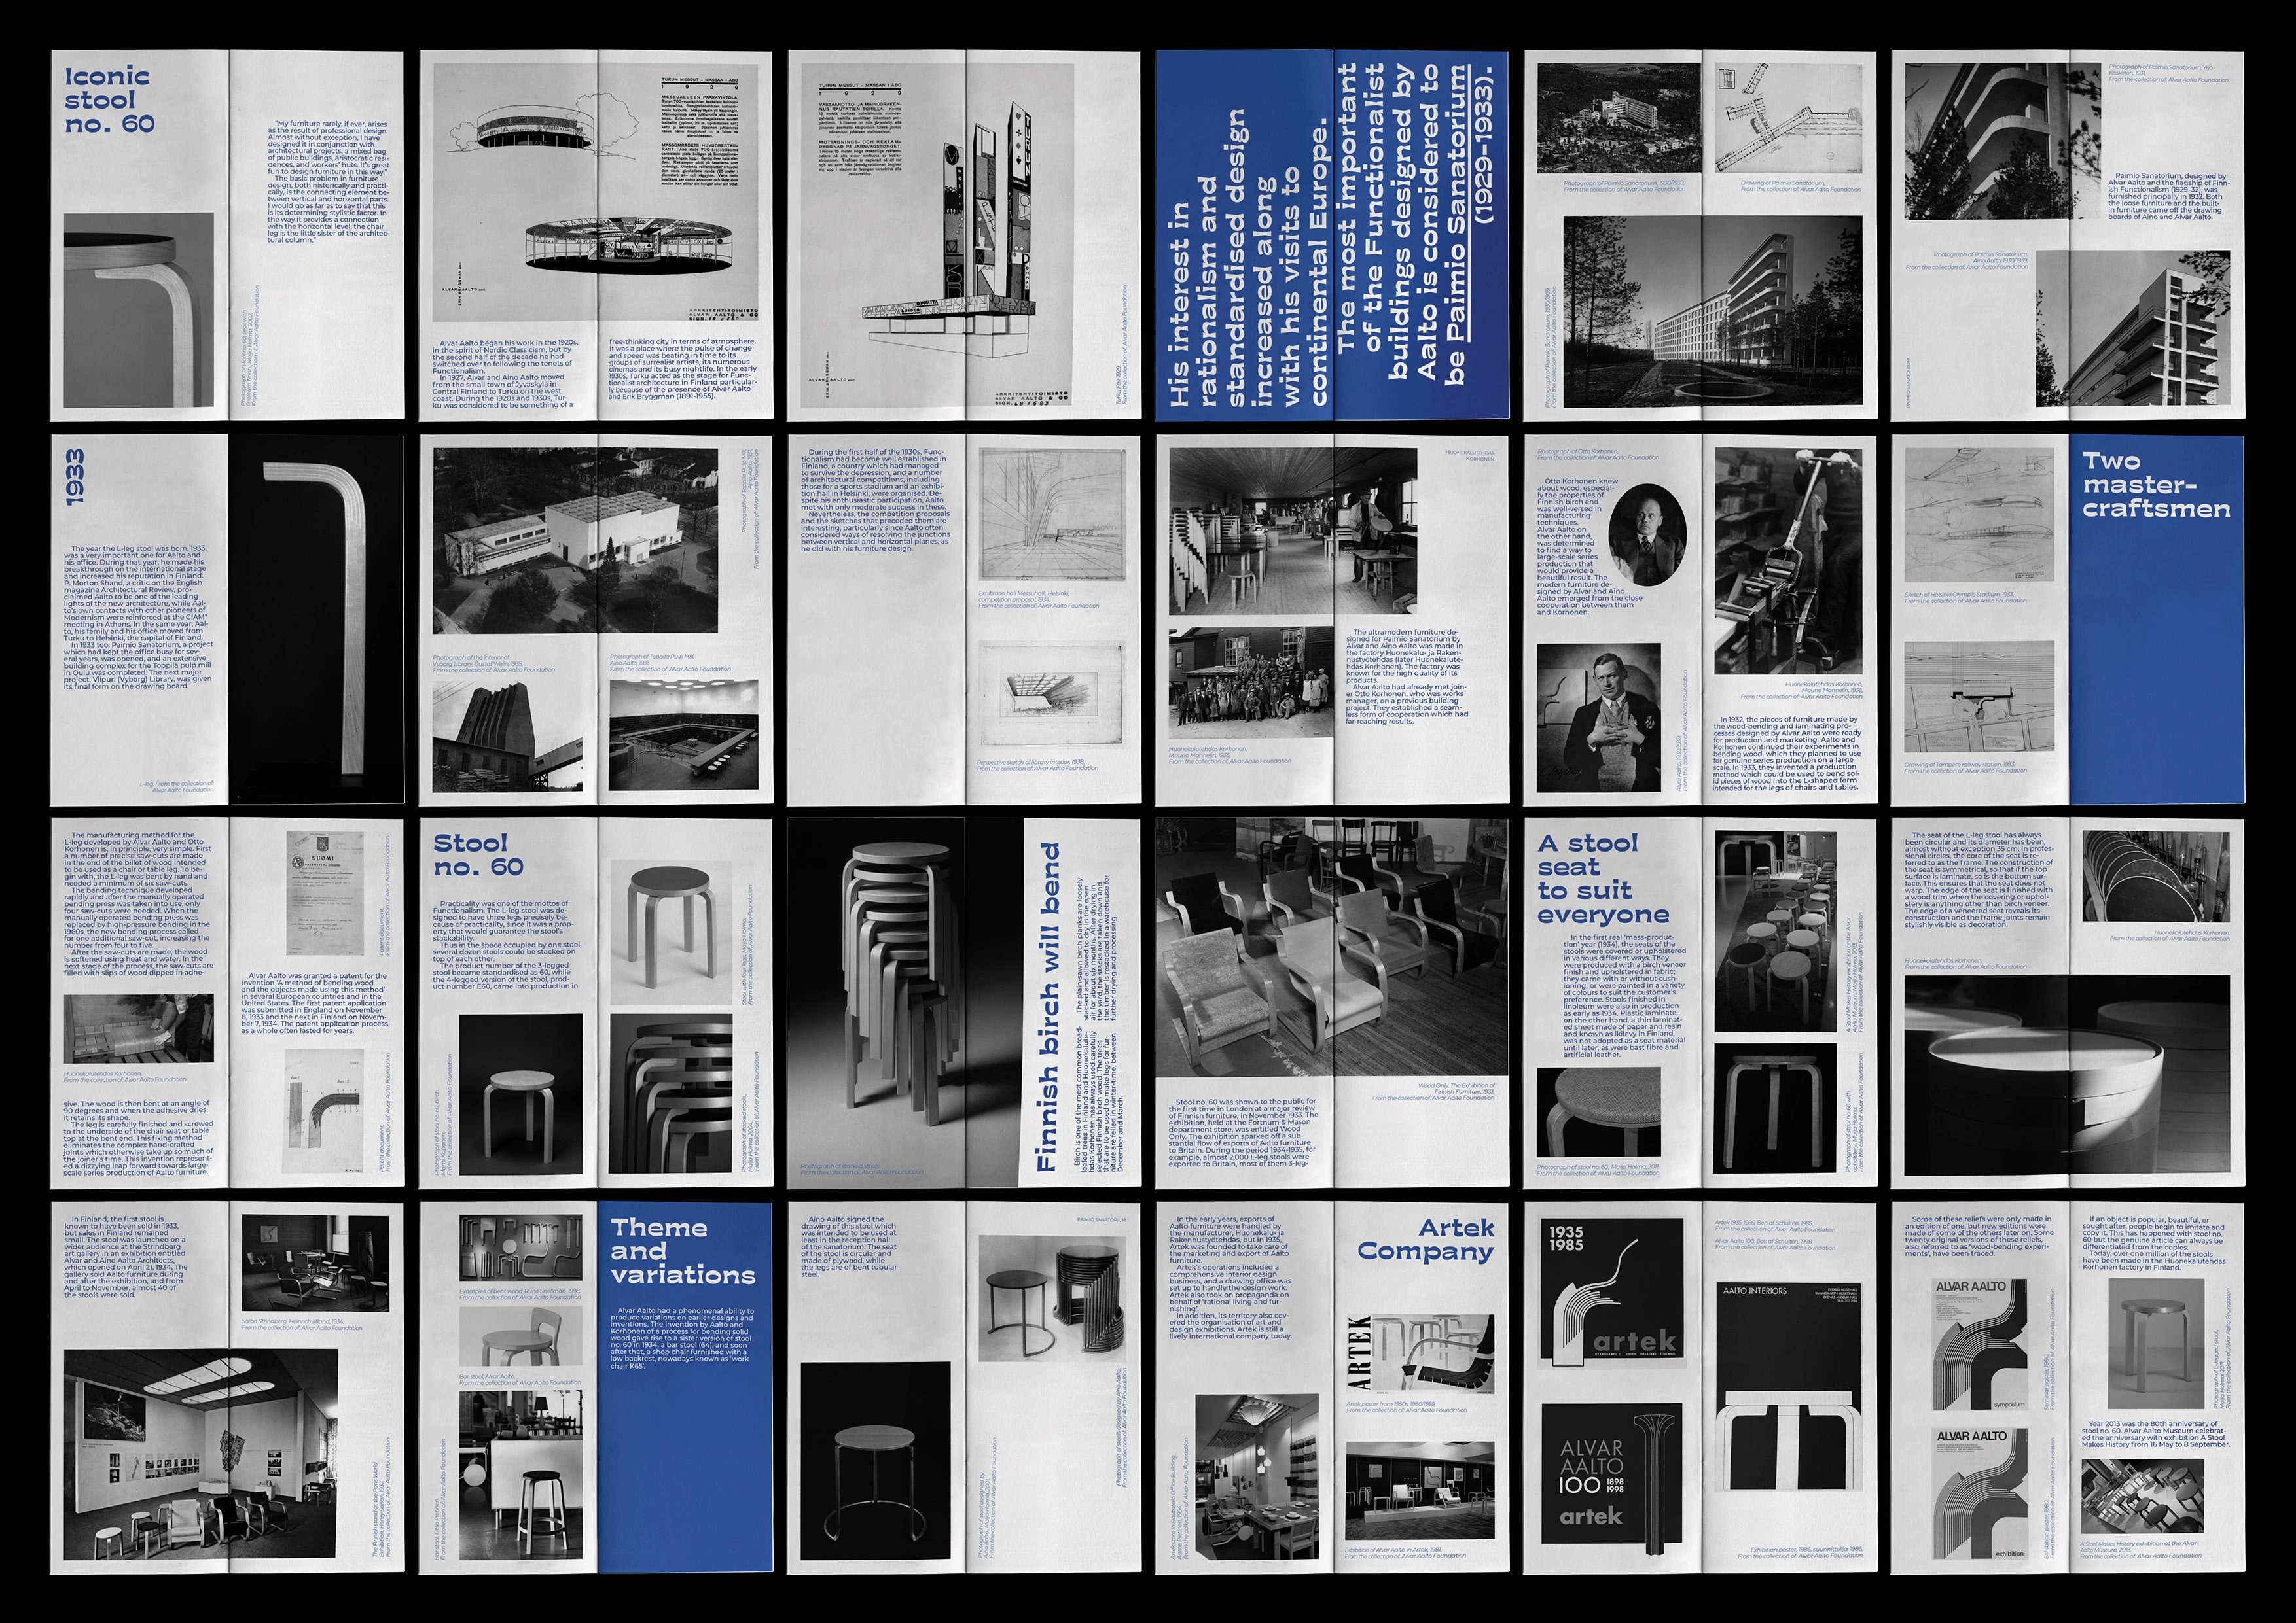Select the vertical '1933' heading
Viewport: 2296px width, 1623px height.
click(x=74, y=477)
